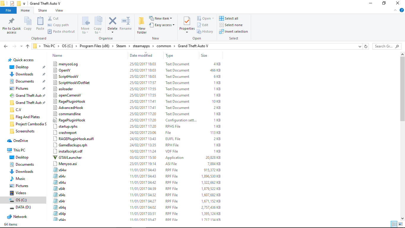Select the OpenIV text file

(64, 70)
